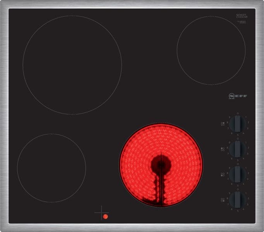Viewport: 264px width, 232px height.
Task: Click the red residual heat indicator dot
Action: (106, 217)
